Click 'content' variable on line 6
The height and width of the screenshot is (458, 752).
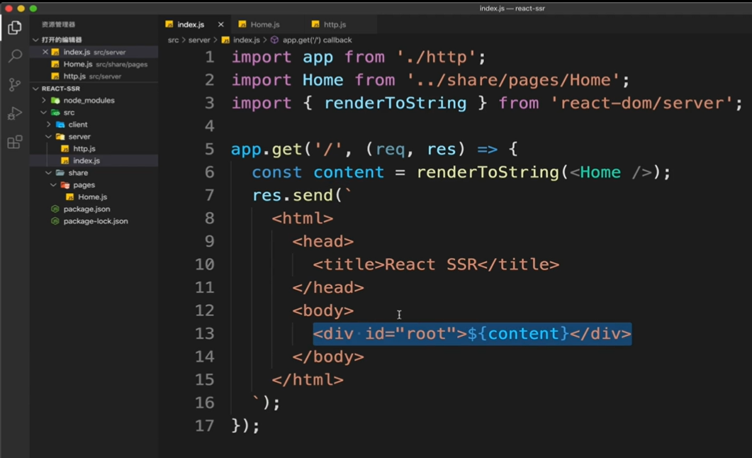coord(349,172)
